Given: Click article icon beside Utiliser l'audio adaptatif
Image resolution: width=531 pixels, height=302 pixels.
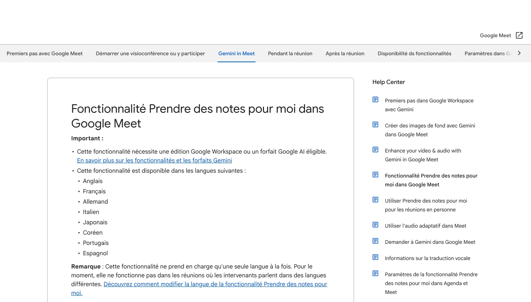Looking at the screenshot, I should [375, 225].
